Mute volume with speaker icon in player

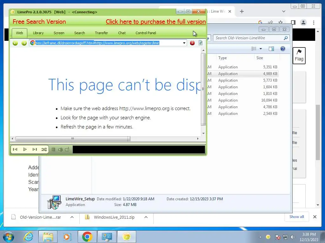tap(60, 149)
